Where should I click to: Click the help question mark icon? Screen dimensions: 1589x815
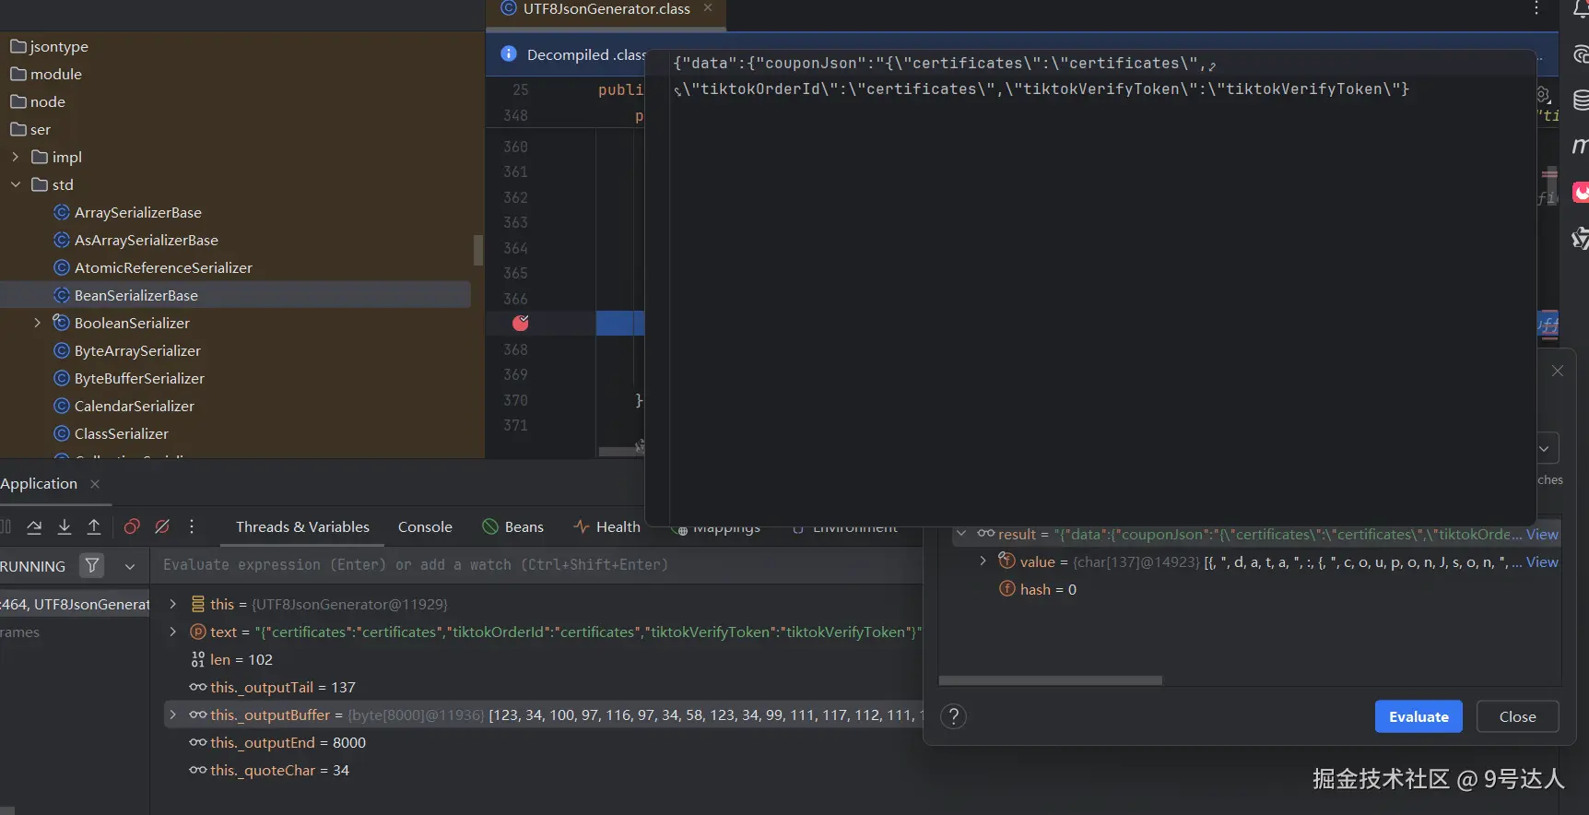coord(954,716)
